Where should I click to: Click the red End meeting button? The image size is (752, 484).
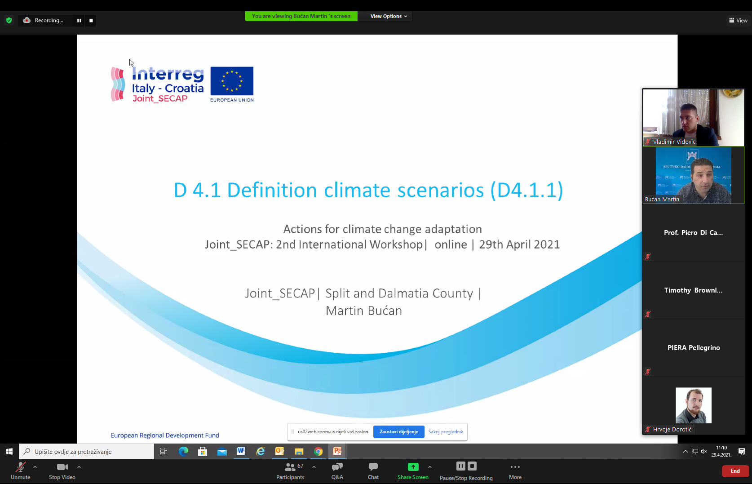(x=735, y=471)
